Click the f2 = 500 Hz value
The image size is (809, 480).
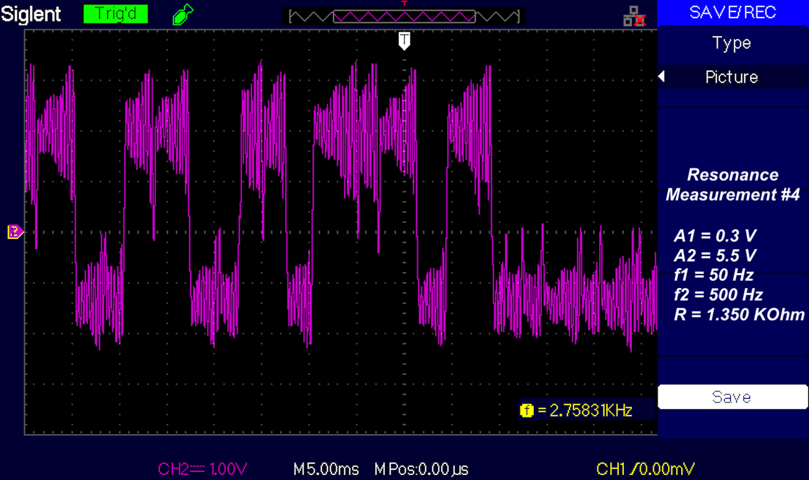718,294
